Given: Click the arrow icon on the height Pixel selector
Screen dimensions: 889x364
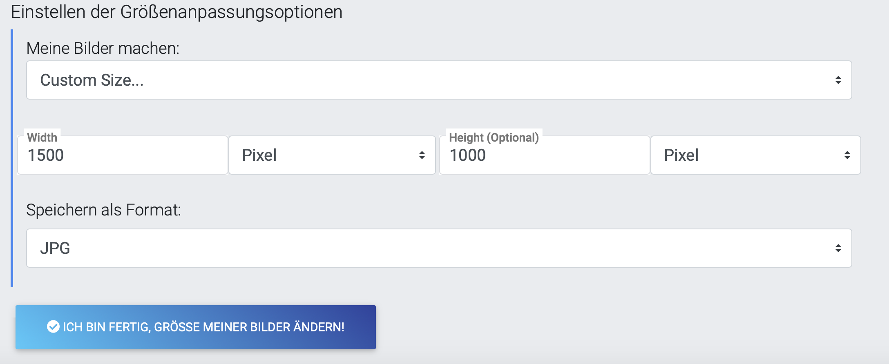Looking at the screenshot, I should tap(847, 155).
